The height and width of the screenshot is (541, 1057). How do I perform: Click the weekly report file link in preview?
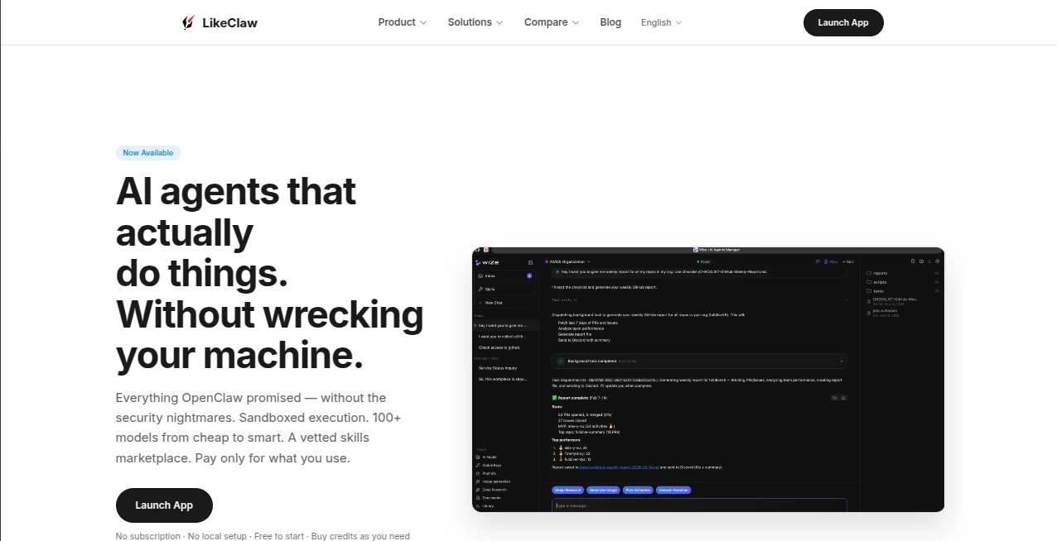click(x=620, y=467)
